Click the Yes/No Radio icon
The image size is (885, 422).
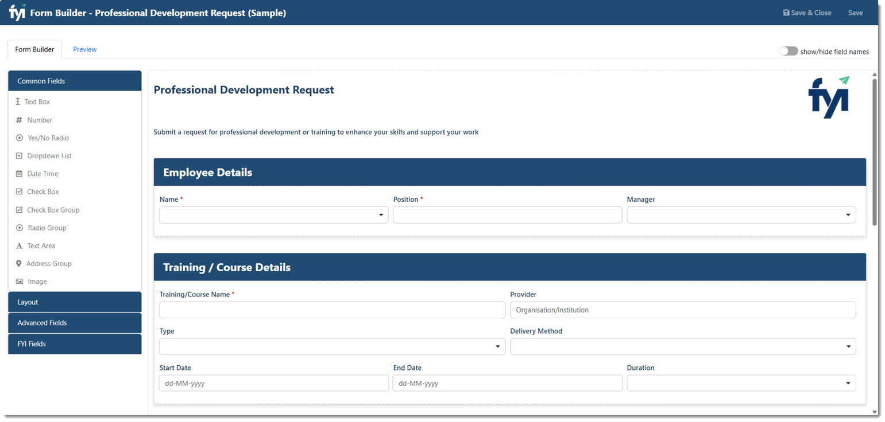click(x=20, y=138)
